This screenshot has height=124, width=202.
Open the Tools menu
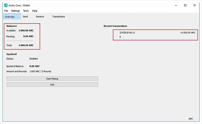click(26, 11)
